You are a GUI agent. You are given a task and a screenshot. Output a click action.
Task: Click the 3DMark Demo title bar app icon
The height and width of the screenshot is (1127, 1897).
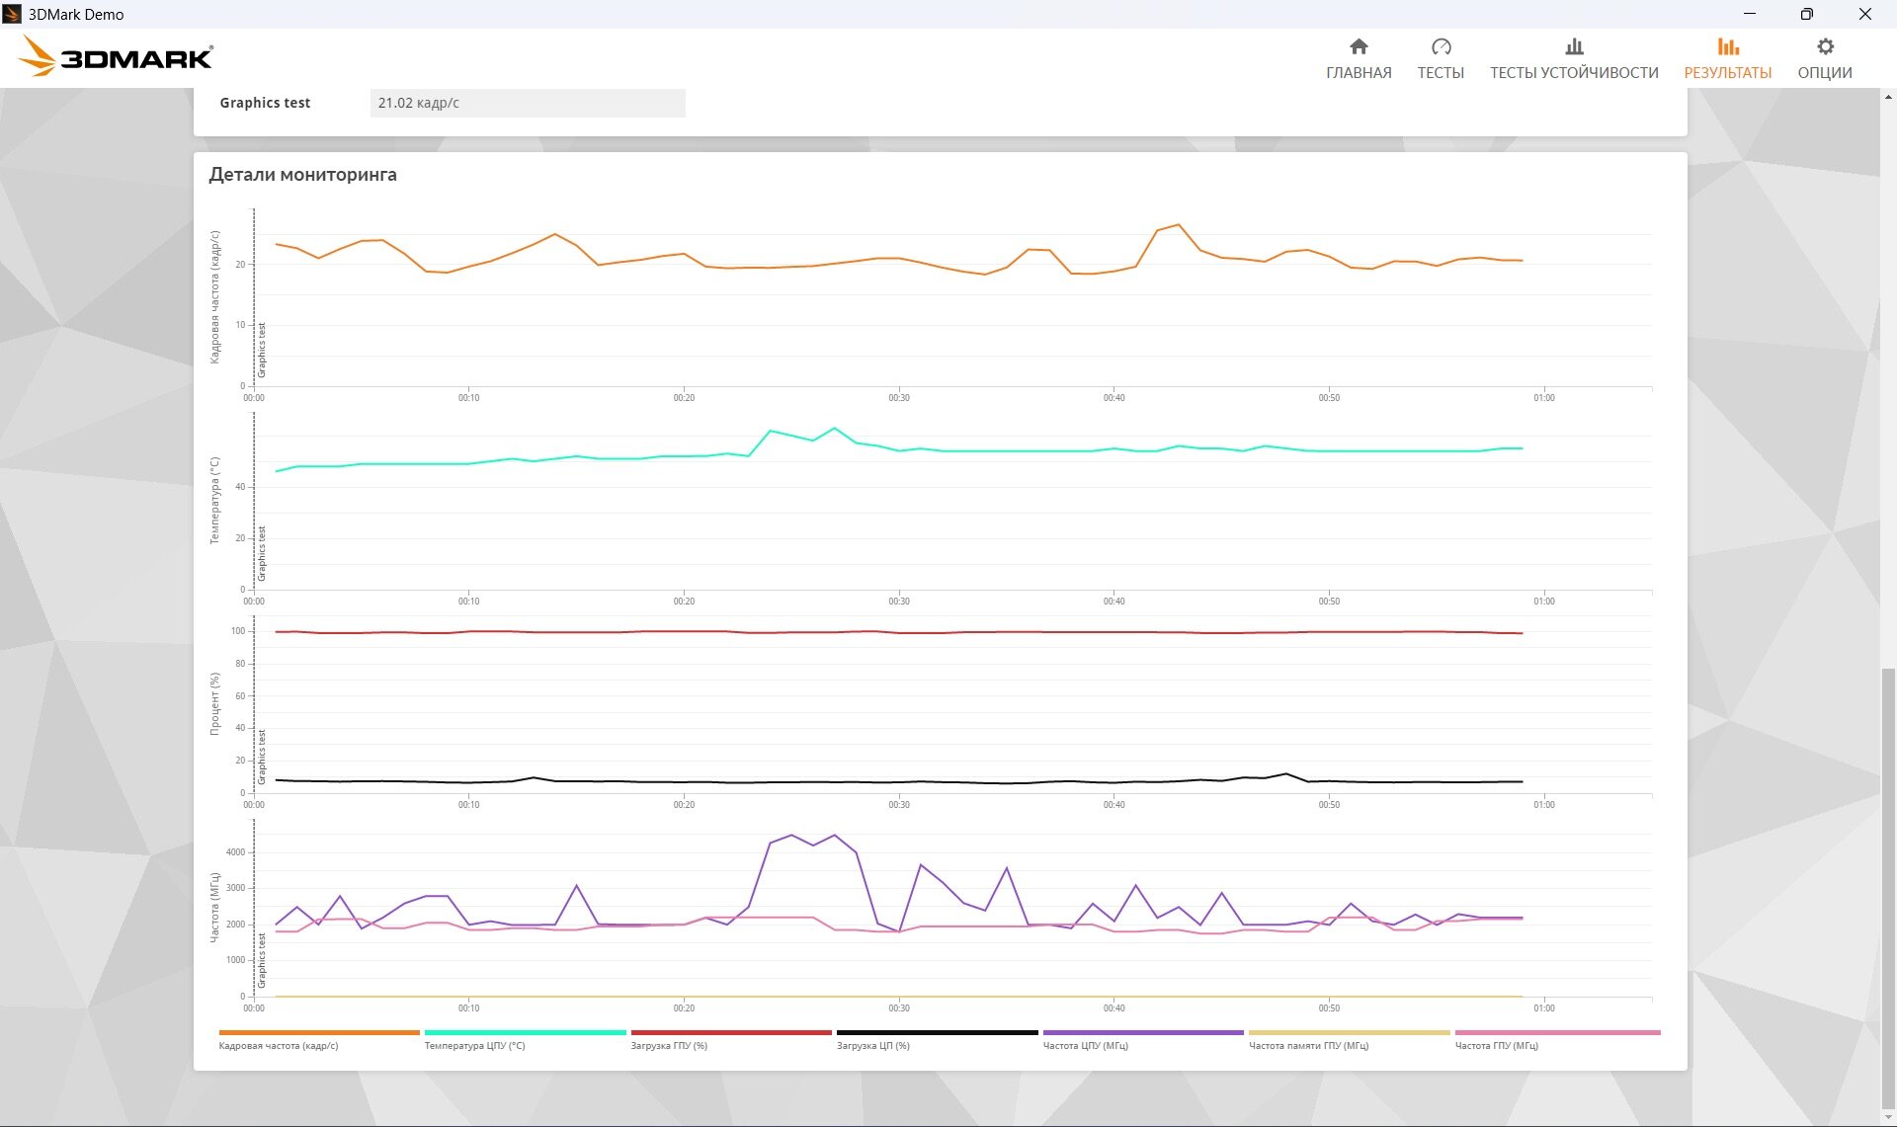(12, 14)
